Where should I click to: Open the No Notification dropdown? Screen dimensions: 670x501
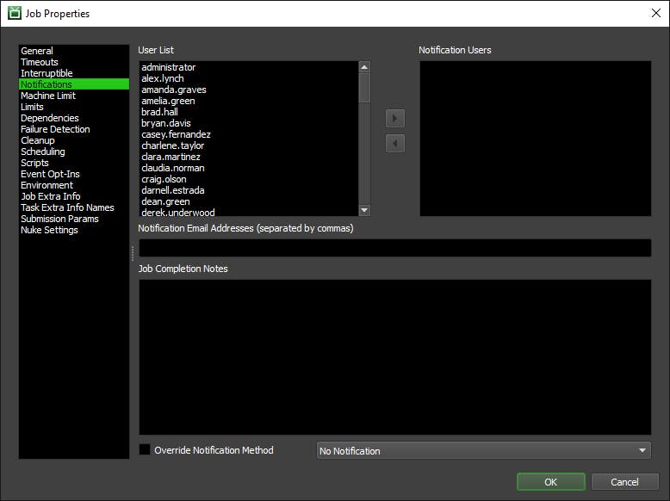pyautogui.click(x=483, y=450)
